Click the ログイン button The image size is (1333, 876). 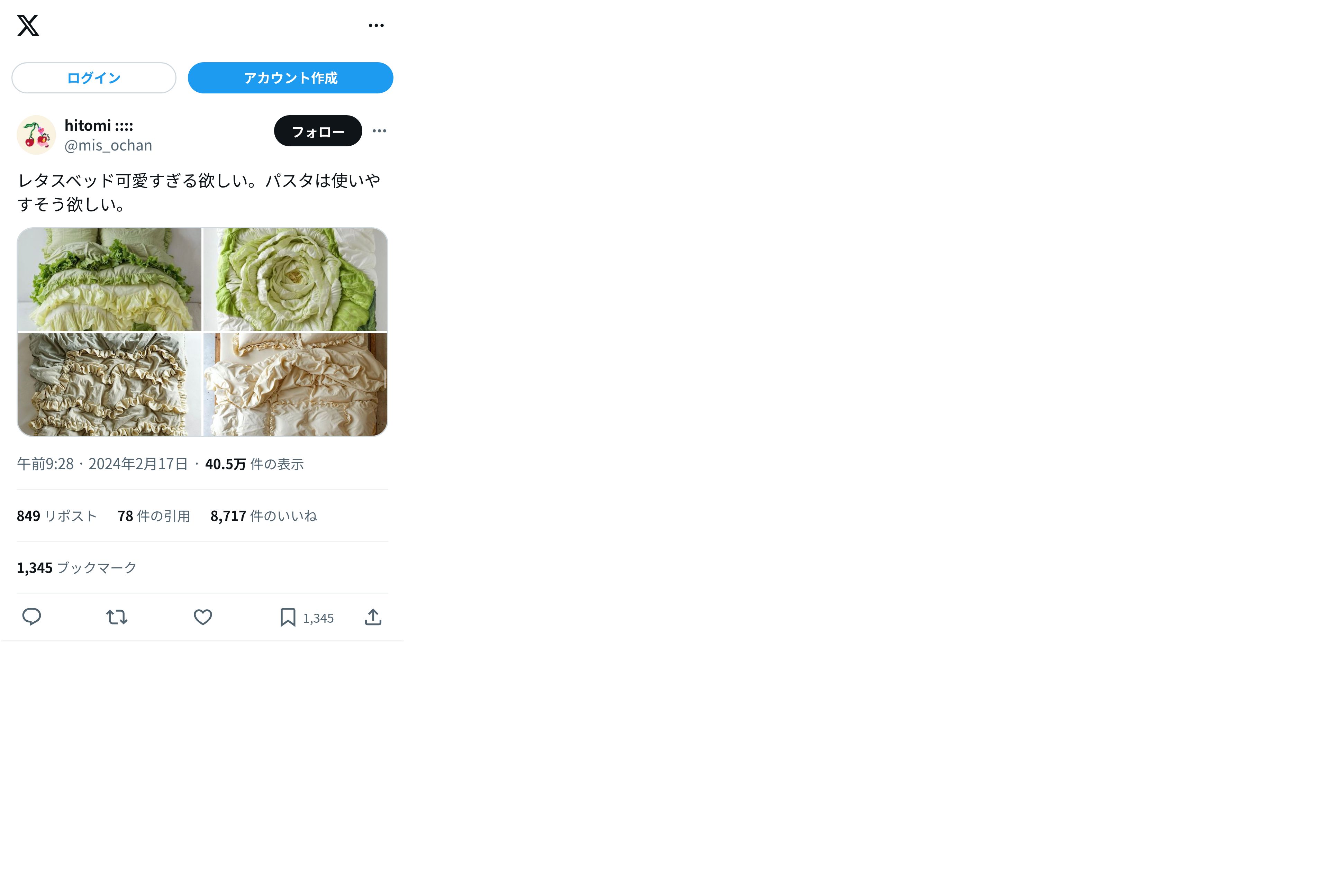(93, 78)
